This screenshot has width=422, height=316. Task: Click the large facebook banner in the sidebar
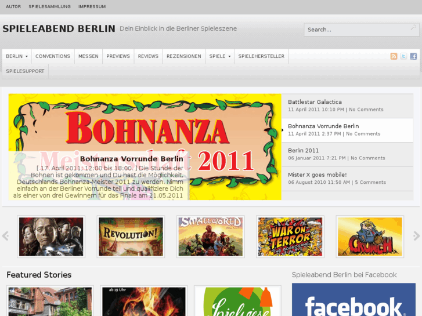point(354,300)
